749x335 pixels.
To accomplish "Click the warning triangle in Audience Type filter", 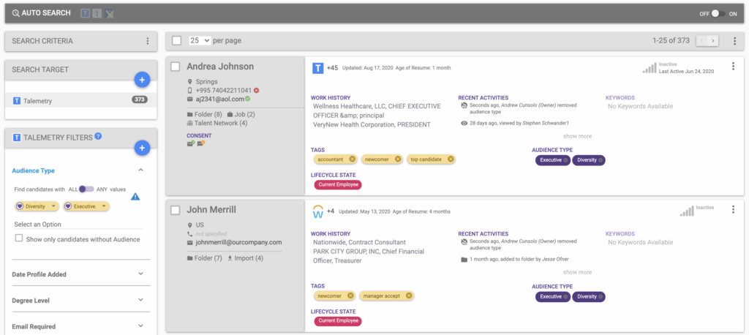I will point(135,196).
